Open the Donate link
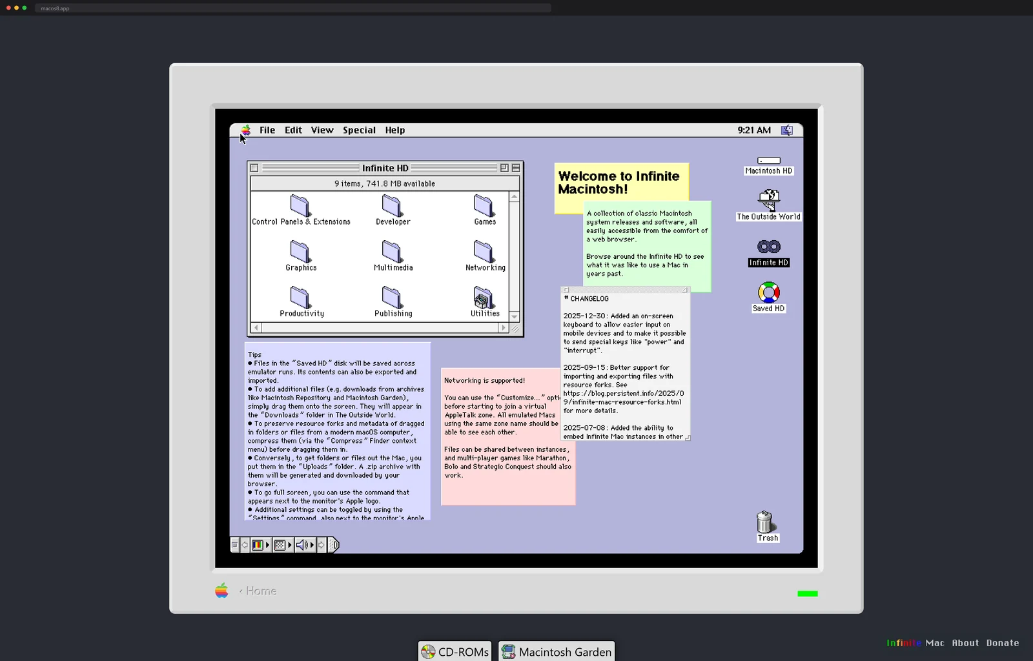The image size is (1033, 661). [x=1003, y=643]
